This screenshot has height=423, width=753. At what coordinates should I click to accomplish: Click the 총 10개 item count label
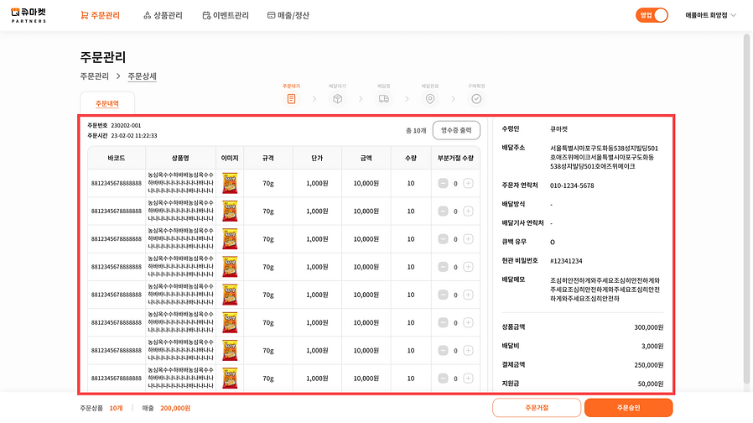tap(416, 130)
